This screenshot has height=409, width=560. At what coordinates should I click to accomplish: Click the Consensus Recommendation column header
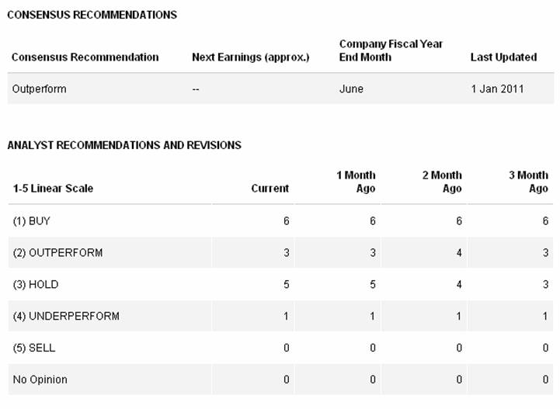[x=85, y=57]
